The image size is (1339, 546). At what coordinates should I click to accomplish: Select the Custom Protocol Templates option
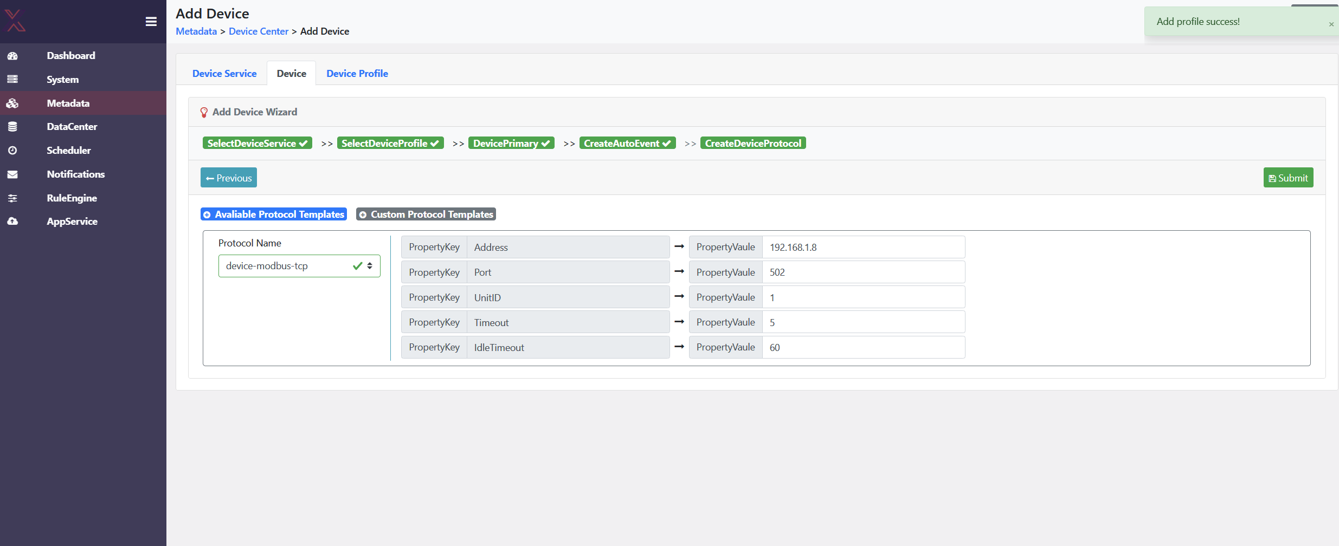(x=426, y=214)
